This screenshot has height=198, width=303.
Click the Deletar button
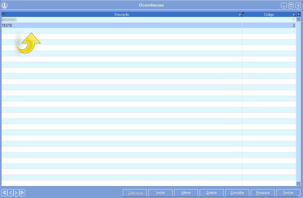(212, 193)
